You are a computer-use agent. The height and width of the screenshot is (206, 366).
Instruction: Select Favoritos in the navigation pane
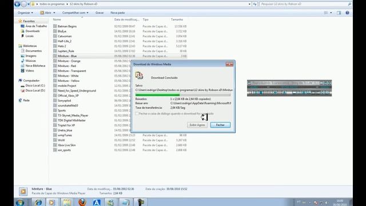tap(29, 21)
